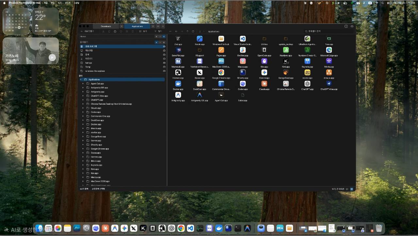Select the OpenCode.app icon

point(264,50)
